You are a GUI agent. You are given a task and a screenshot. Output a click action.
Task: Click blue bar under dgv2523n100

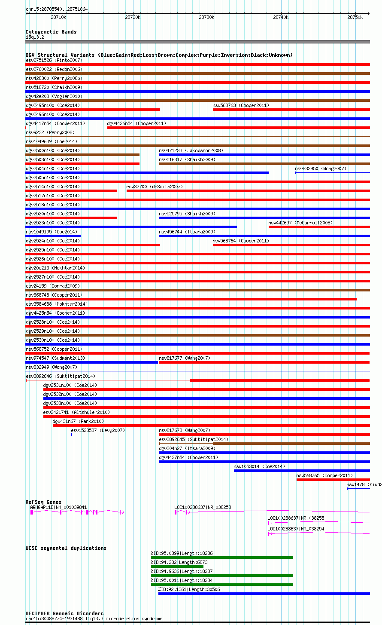coord(131,227)
